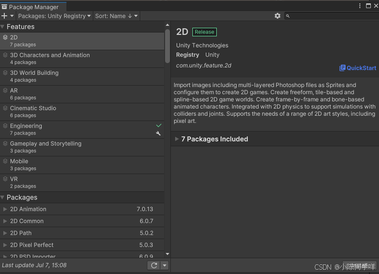Select the Cinematic Studio feature
This screenshot has width=379, height=274.
click(x=82, y=111)
